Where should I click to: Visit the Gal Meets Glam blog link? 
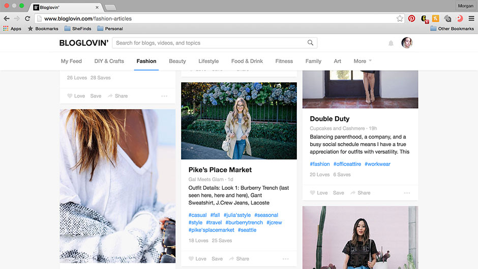(206, 179)
